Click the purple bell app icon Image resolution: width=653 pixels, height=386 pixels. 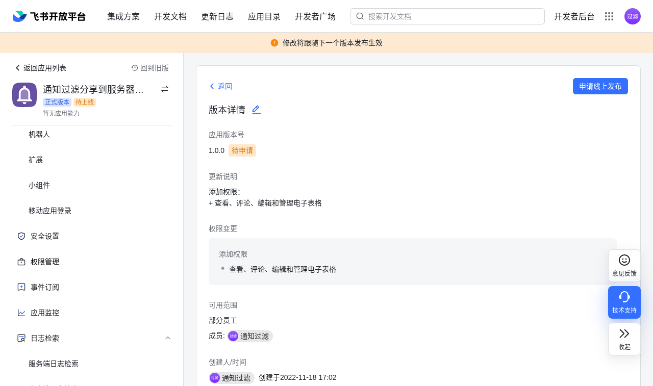tap(24, 95)
